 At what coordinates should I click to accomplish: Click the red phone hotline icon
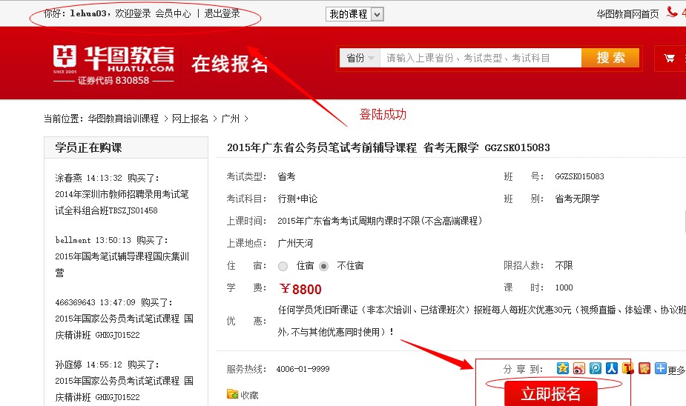(x=672, y=12)
